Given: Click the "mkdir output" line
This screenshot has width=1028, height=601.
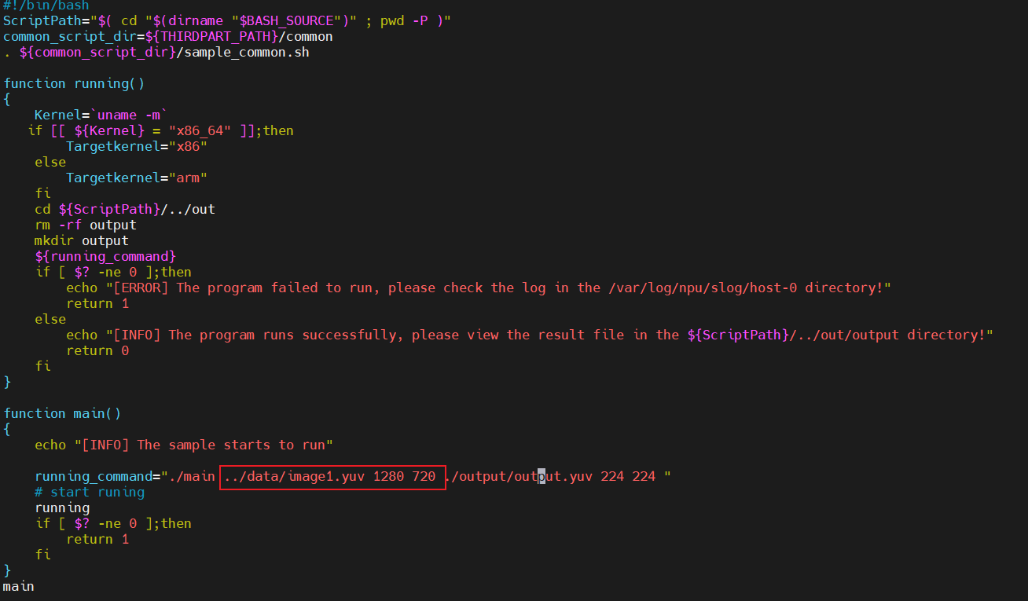Looking at the screenshot, I should click(x=81, y=240).
